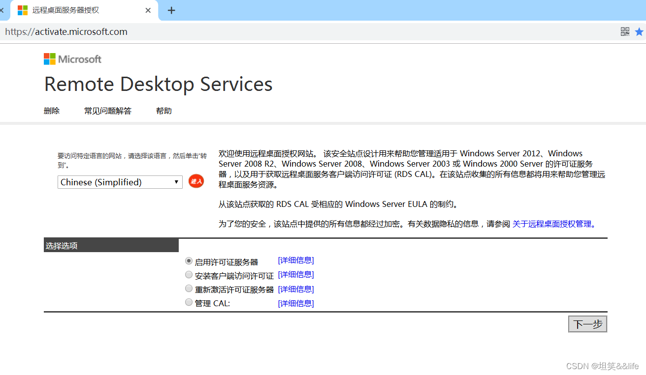Click the Microsoft logo
Screen dimensions: 646x375
72,59
